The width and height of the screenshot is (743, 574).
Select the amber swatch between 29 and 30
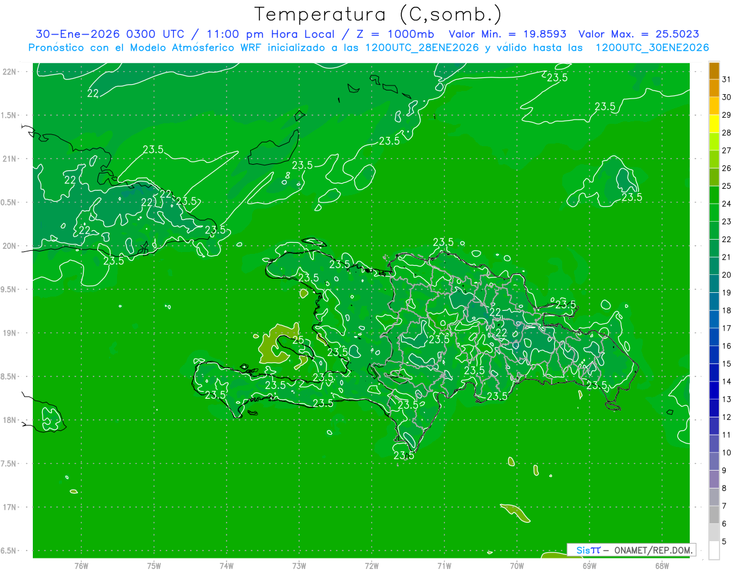pyautogui.click(x=714, y=105)
